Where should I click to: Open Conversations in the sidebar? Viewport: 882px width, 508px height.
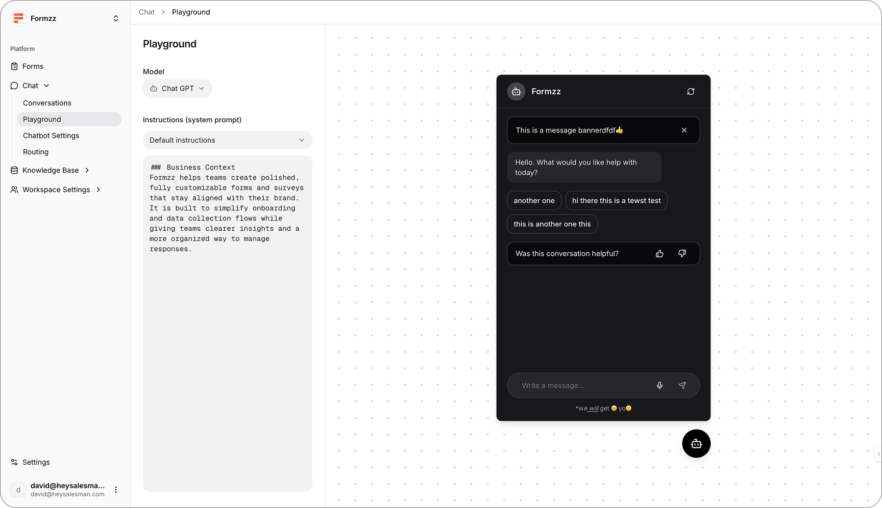coord(47,103)
